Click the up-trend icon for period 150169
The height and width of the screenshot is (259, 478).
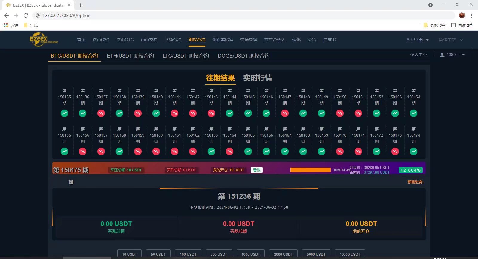click(x=321, y=152)
